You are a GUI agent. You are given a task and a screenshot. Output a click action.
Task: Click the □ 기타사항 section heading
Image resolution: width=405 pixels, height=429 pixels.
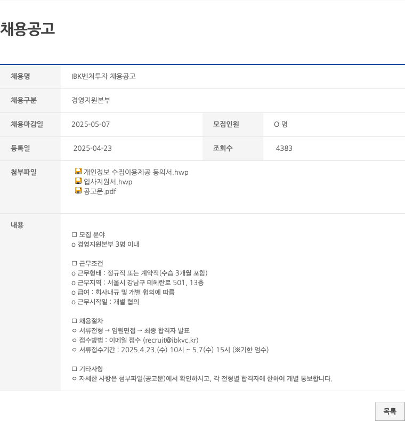point(87,369)
